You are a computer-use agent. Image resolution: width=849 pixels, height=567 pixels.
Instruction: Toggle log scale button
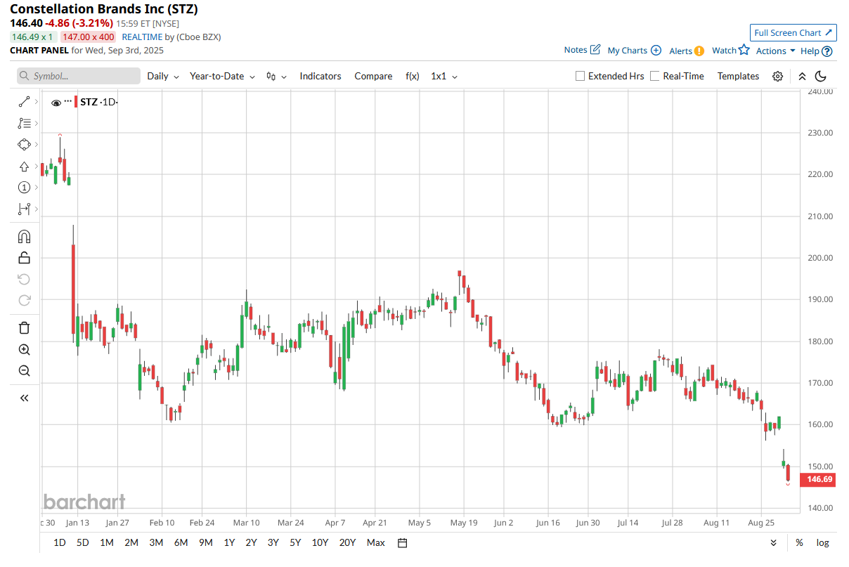[822, 542]
